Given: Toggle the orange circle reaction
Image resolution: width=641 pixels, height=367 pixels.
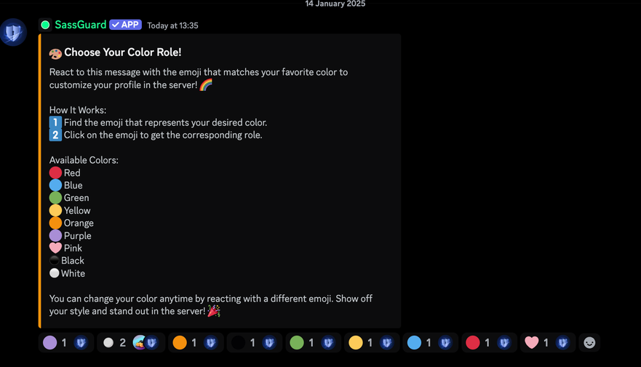Looking at the screenshot, I should click(x=196, y=342).
